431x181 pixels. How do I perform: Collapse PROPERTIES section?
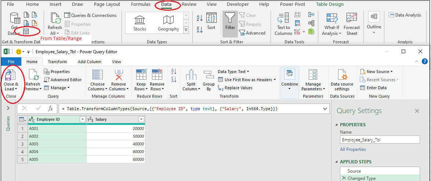point(337,124)
